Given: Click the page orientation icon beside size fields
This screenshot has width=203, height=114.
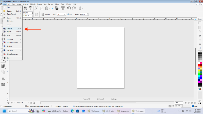Looking at the screenshot, I should (37, 14).
